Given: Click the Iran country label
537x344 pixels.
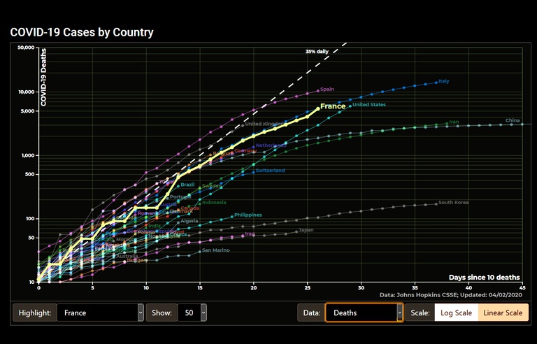Looking at the screenshot, I should pyautogui.click(x=454, y=122).
